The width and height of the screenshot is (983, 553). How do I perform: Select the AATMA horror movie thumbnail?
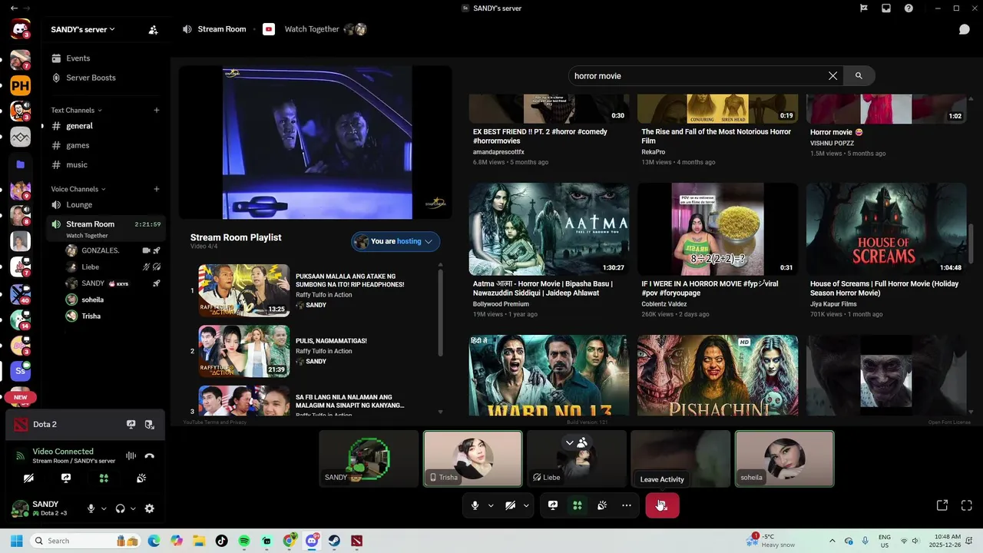[549, 229]
